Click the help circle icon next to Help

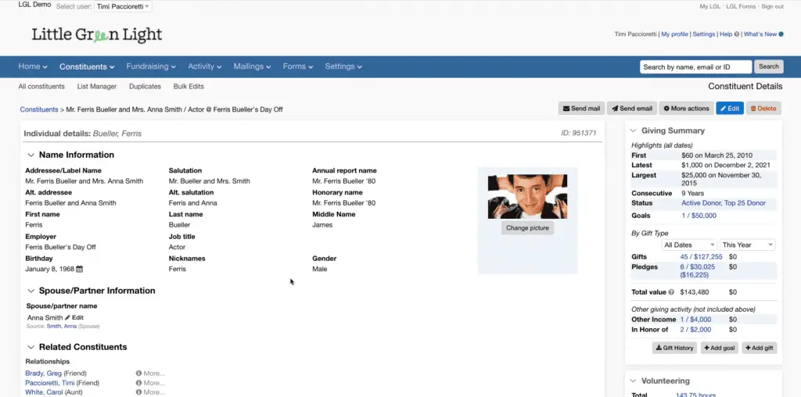click(737, 34)
